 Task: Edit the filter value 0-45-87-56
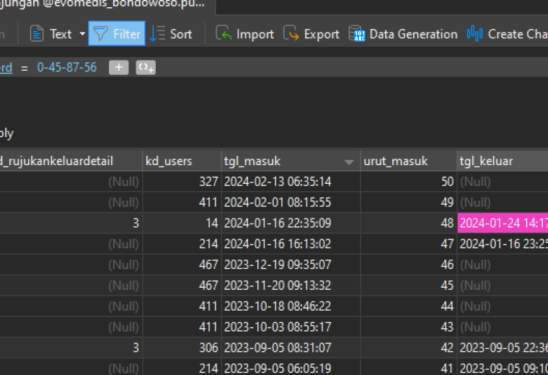coord(67,68)
